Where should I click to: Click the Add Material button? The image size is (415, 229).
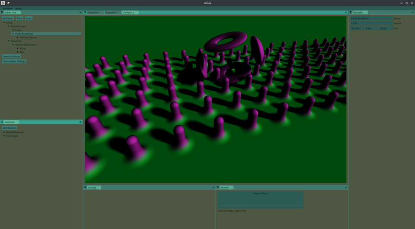[x=9, y=128]
